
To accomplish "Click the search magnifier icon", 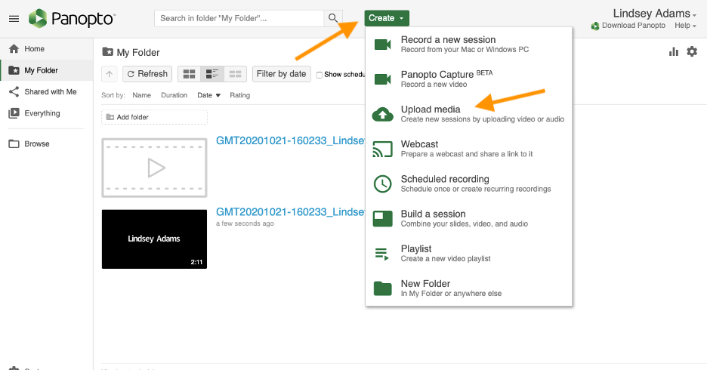I will click(x=333, y=18).
